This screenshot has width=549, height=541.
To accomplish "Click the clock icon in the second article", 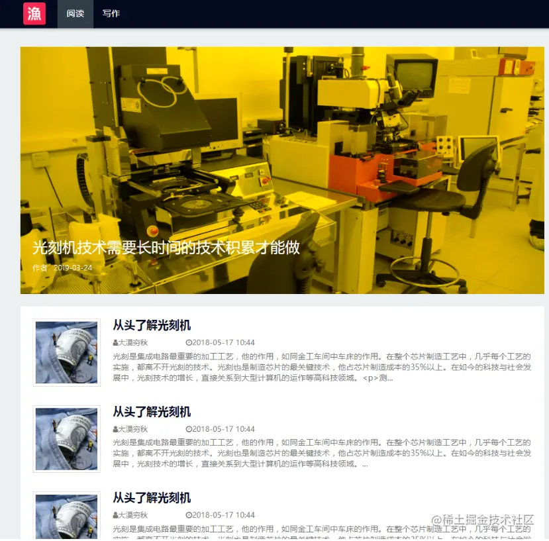I will click(189, 429).
